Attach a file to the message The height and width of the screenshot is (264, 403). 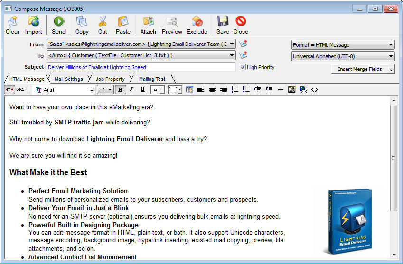coord(148,25)
